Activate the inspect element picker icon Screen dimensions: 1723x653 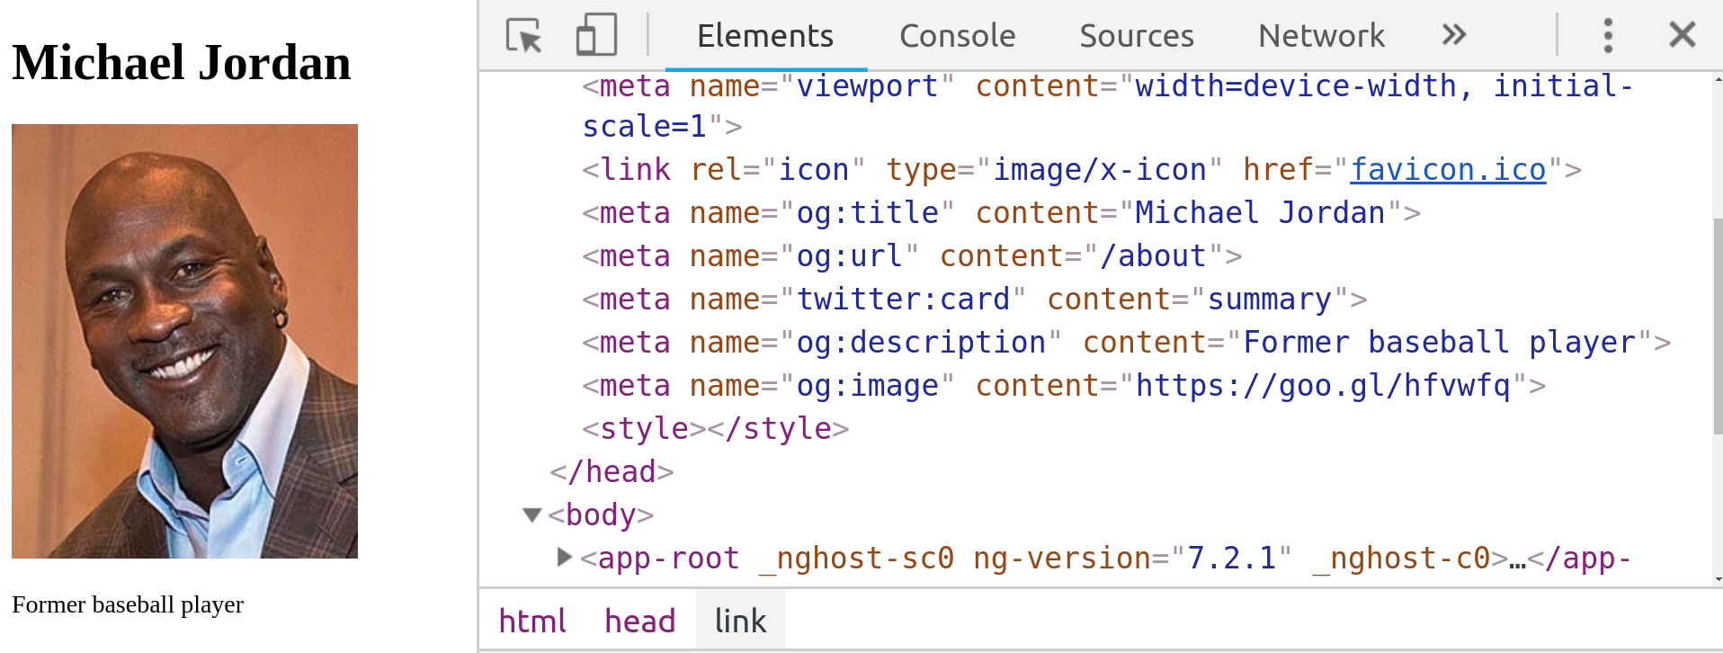click(523, 36)
